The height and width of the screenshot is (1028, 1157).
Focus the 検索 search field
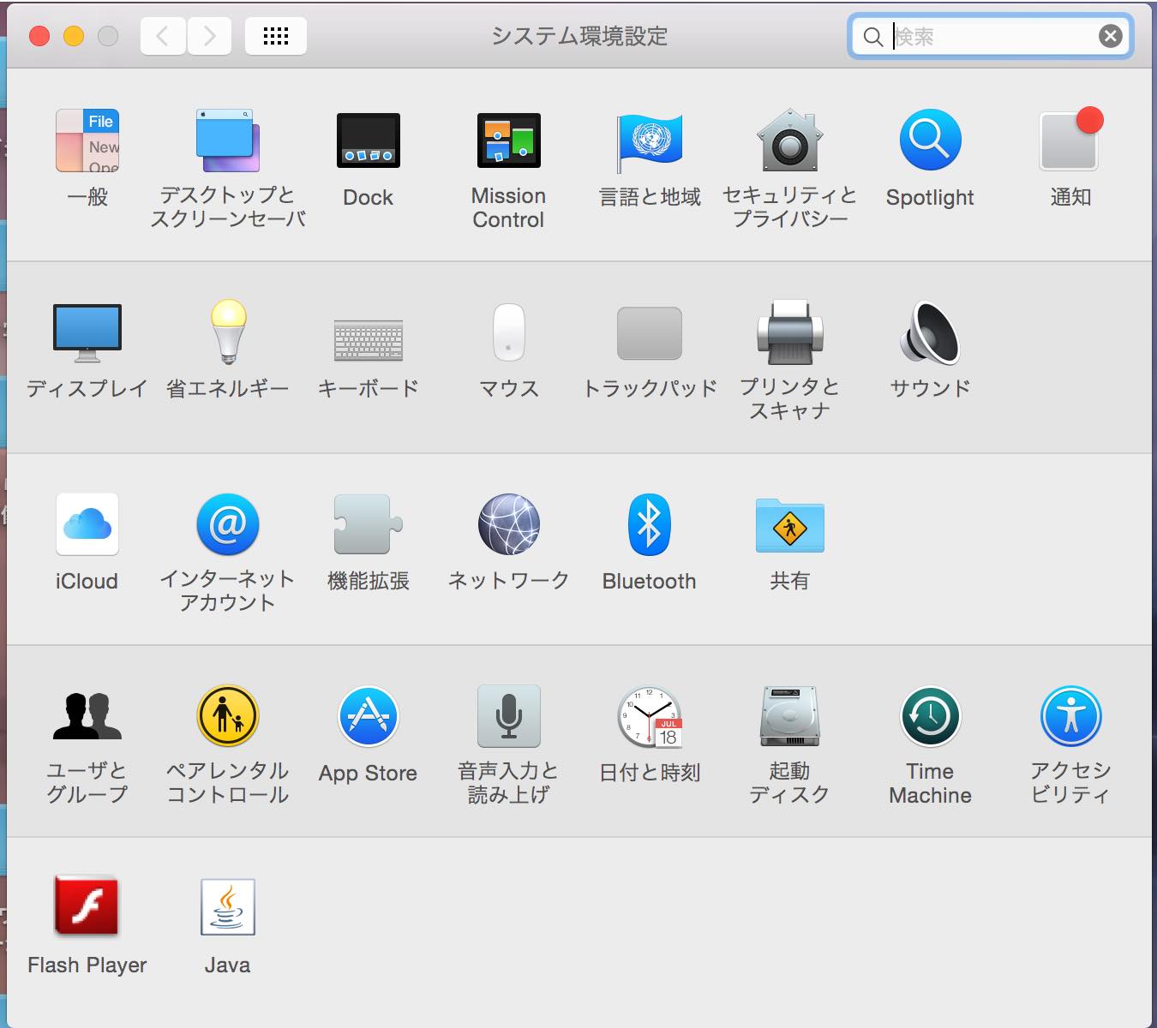coord(991,36)
